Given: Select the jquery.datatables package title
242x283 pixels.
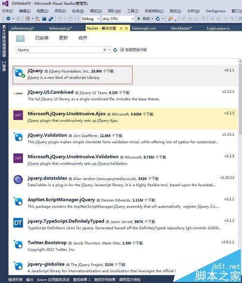Looking at the screenshot, I should (47, 178).
